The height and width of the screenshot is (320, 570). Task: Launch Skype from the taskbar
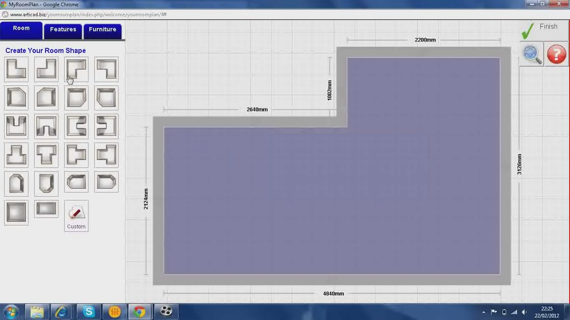click(x=87, y=312)
